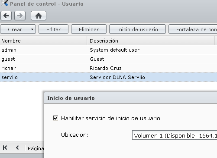
Task: Open the control panel home icon
Action: click(x=39, y=16)
